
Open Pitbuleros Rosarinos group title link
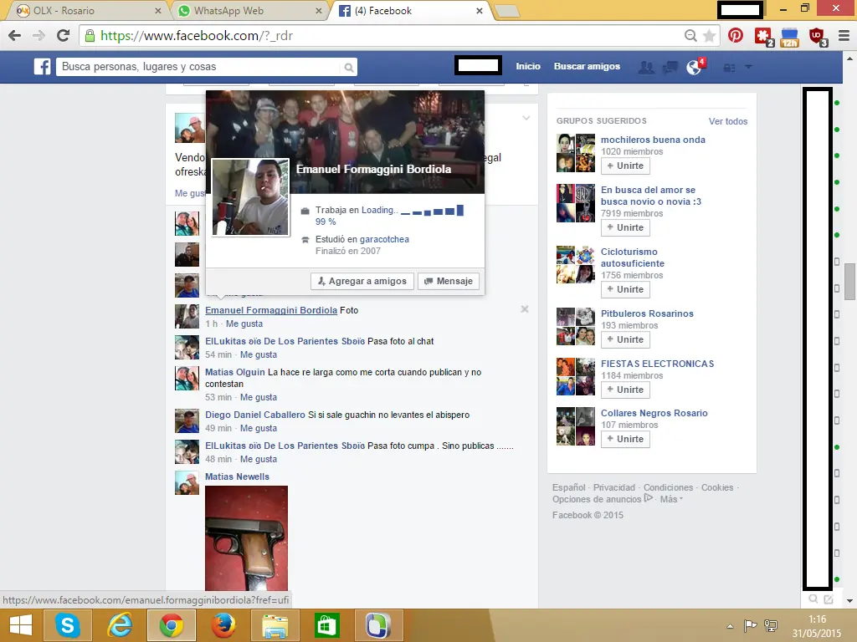(647, 313)
